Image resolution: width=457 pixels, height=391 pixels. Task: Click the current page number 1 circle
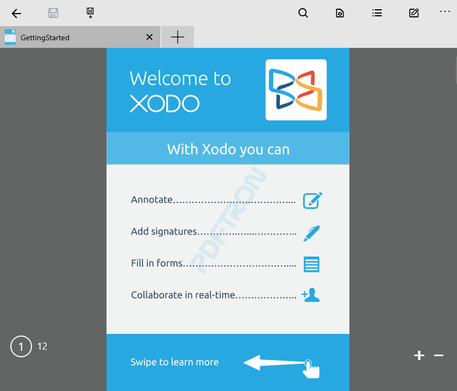click(x=21, y=346)
